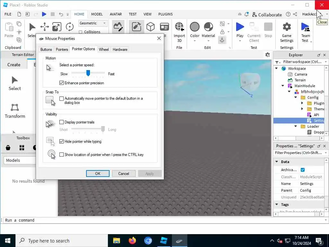Click the Group icon in Edit section
329x247 pixels.
point(222,24)
